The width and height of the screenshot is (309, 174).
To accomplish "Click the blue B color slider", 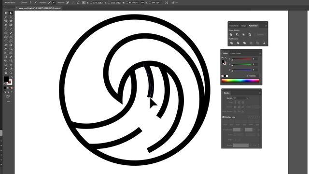I will 241,70.
